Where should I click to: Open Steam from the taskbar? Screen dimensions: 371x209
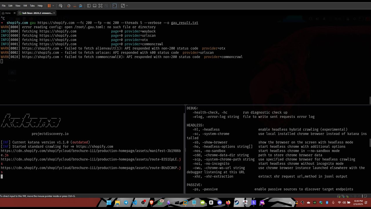point(237,203)
